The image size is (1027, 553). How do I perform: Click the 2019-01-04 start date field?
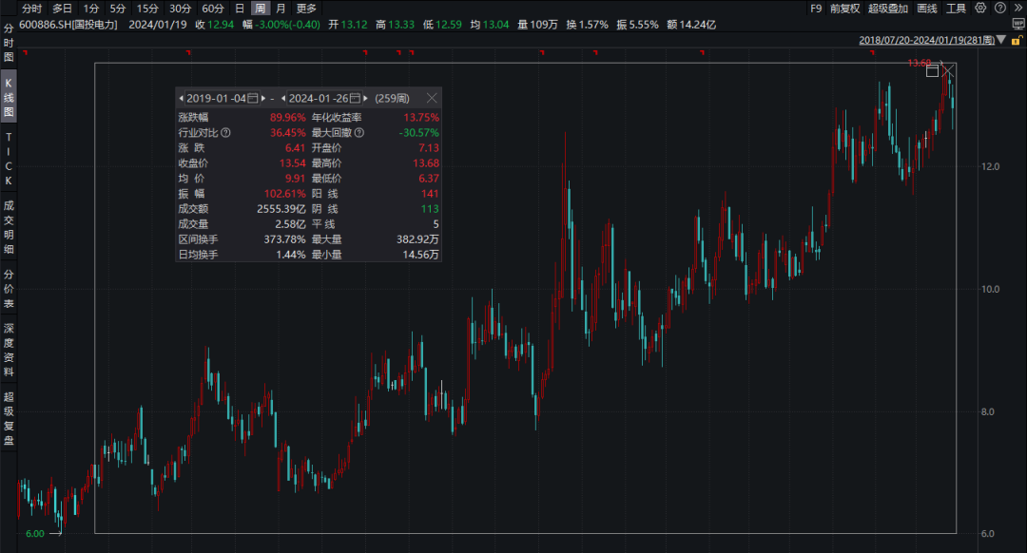click(x=216, y=98)
